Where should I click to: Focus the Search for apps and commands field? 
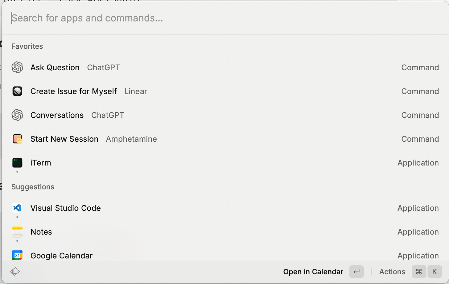(225, 18)
